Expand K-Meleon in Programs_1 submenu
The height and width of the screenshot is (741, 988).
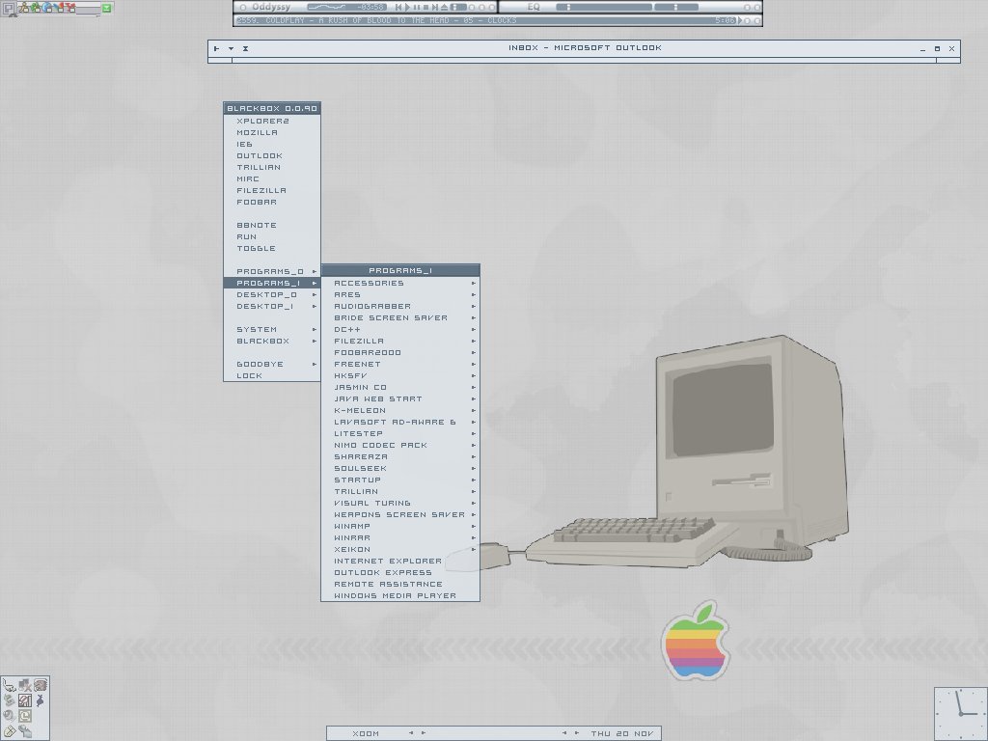400,410
